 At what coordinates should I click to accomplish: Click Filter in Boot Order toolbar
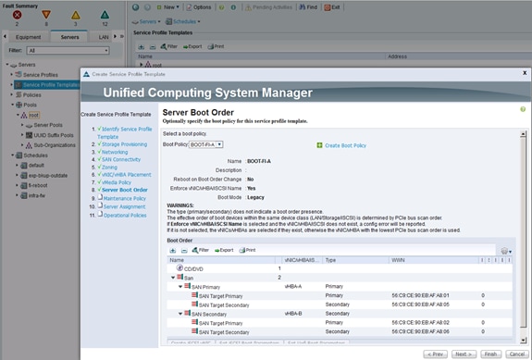(201, 251)
